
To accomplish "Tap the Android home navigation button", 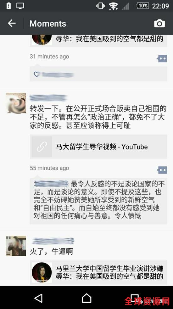I will [87, 298].
